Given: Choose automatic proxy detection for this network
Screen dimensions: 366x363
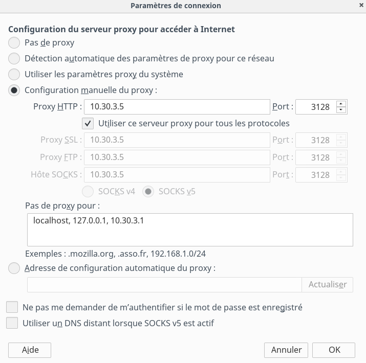Looking at the screenshot, I should pyautogui.click(x=14, y=58).
